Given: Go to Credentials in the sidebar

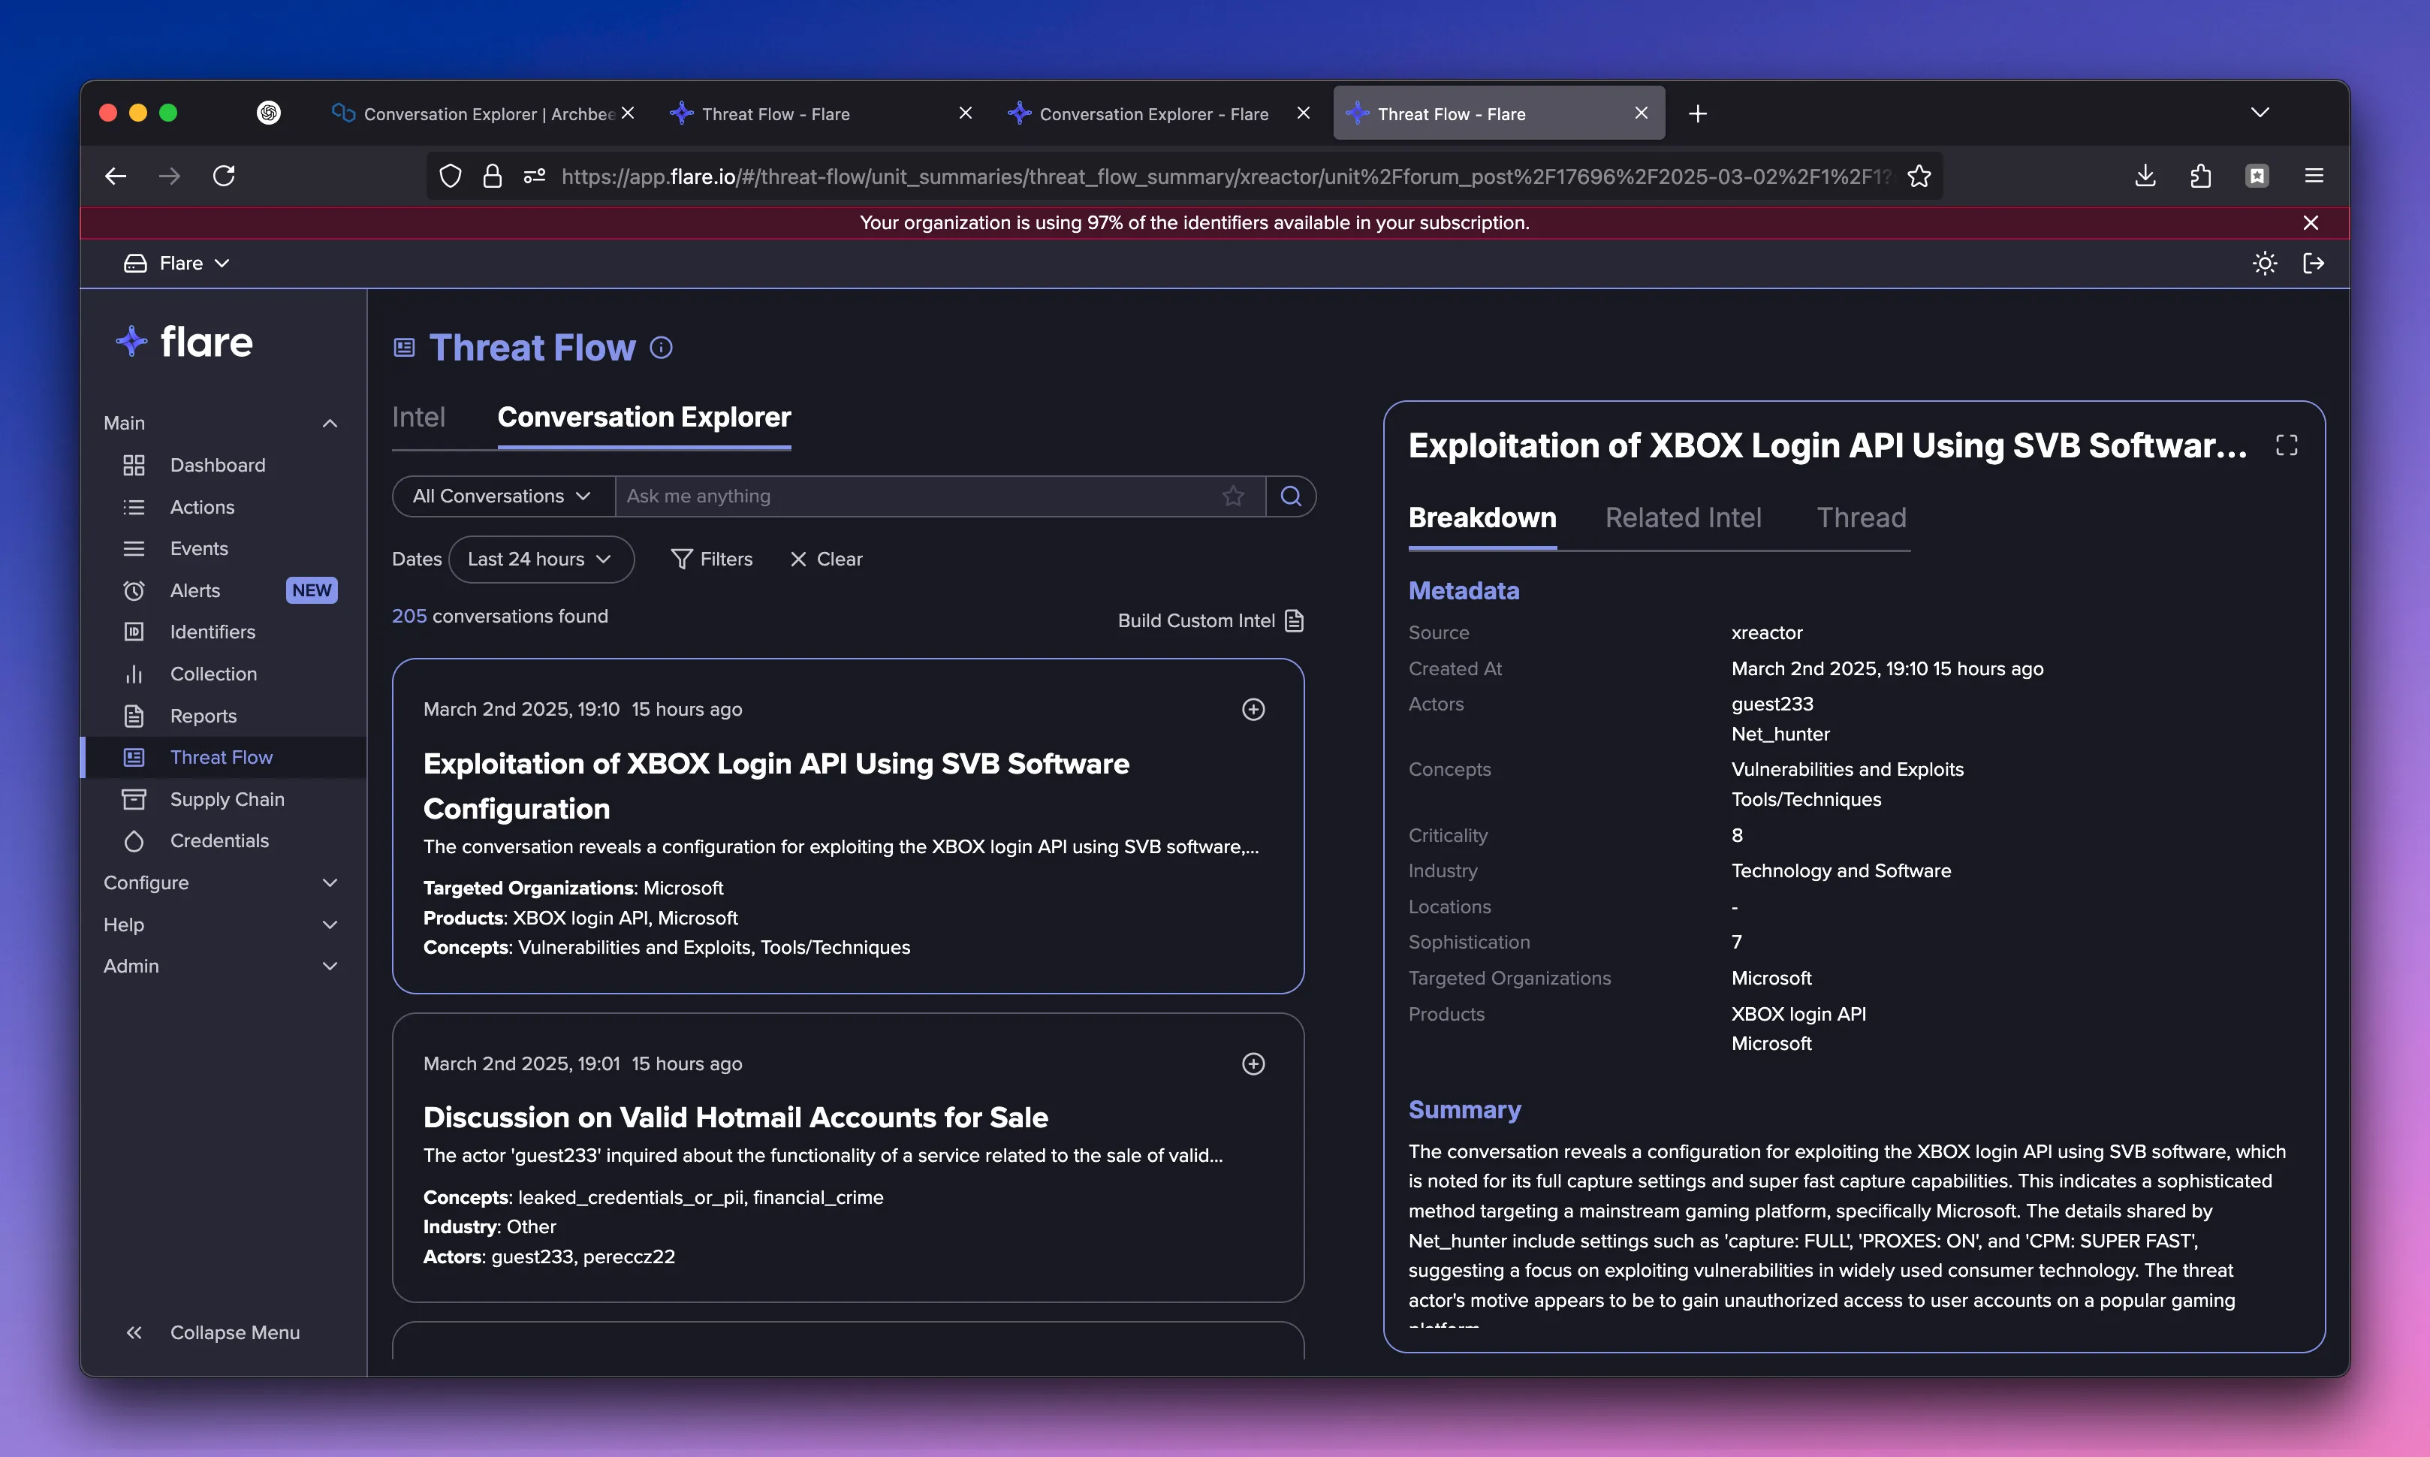Looking at the screenshot, I should point(219,840).
